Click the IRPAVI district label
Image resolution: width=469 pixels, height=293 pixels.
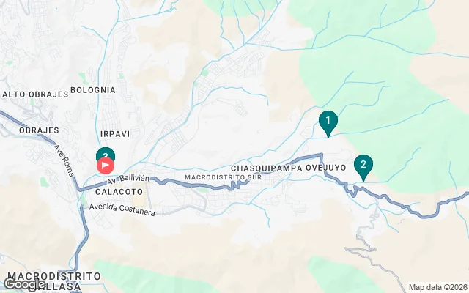pos(115,134)
